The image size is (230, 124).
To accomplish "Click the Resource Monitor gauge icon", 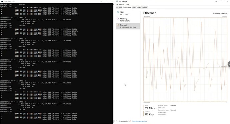I will coord(130,121).
